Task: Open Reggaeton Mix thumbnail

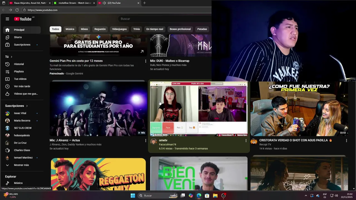Action: pos(98,174)
